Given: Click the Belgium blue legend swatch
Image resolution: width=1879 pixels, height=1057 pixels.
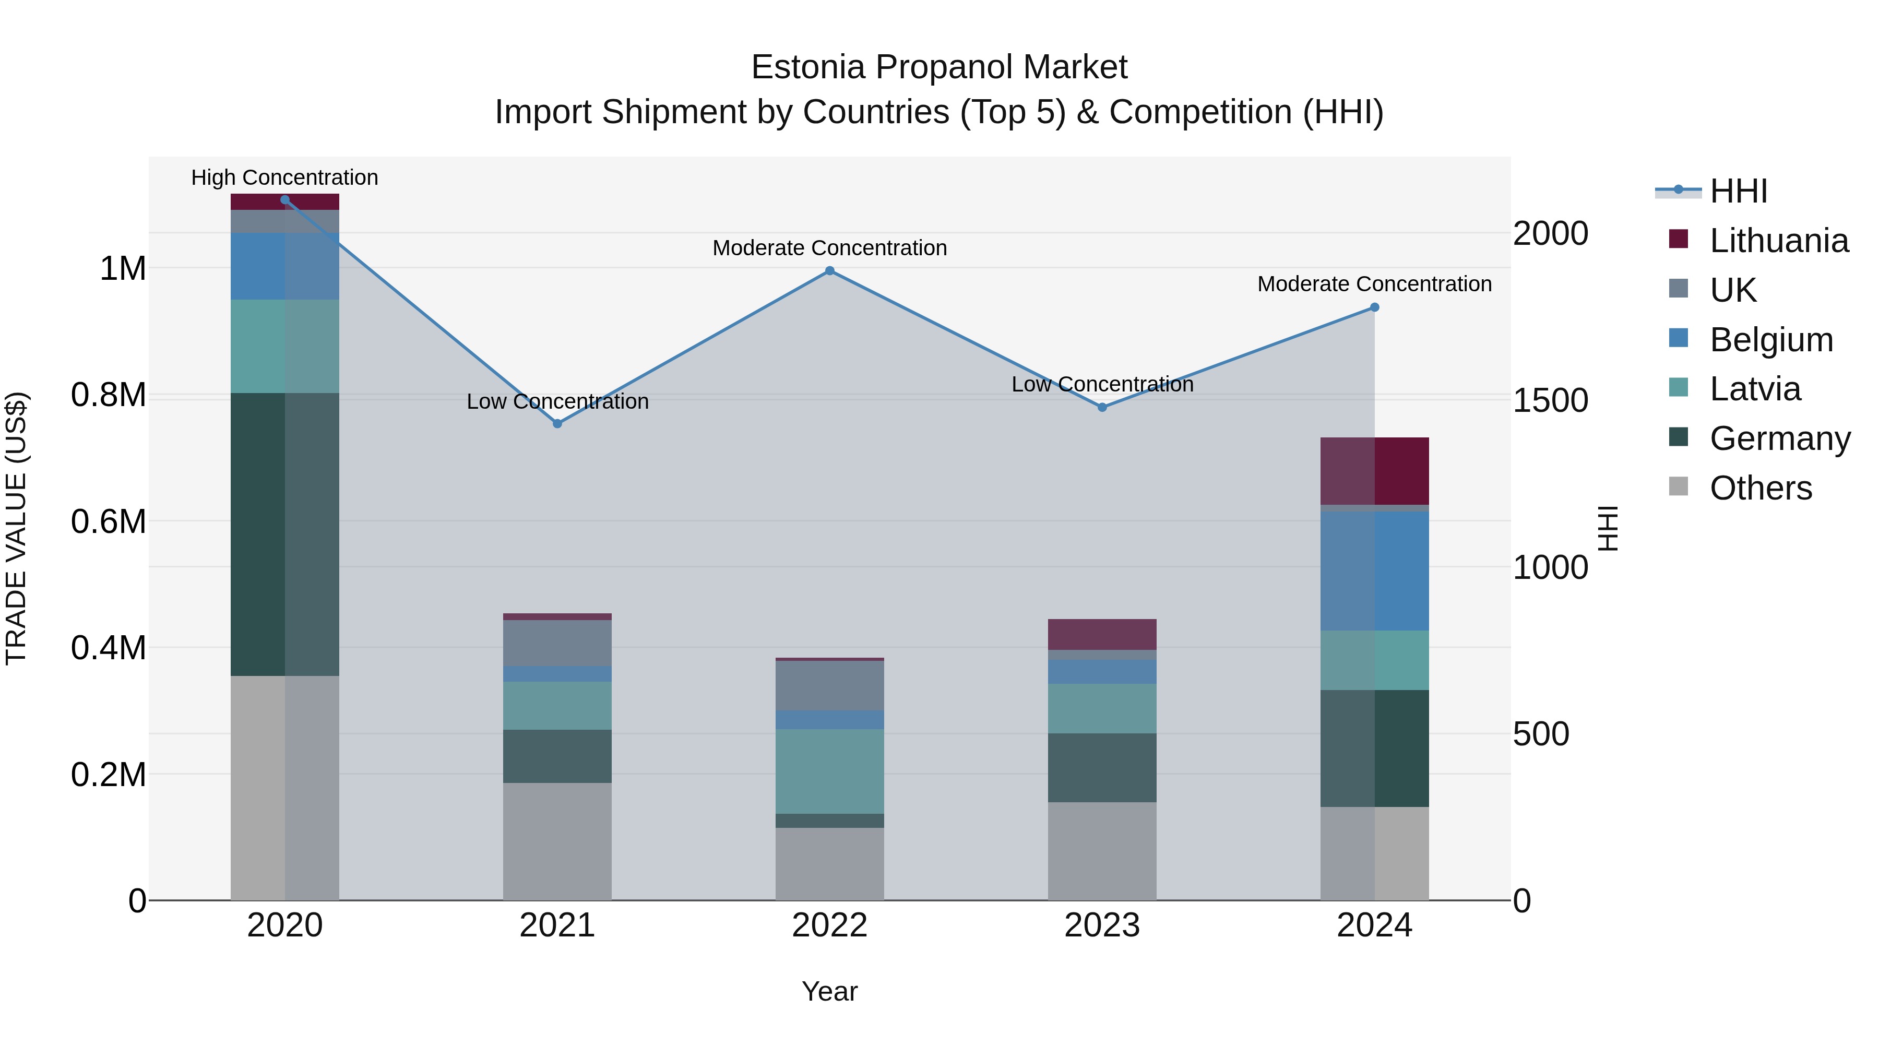Looking at the screenshot, I should (1679, 338).
